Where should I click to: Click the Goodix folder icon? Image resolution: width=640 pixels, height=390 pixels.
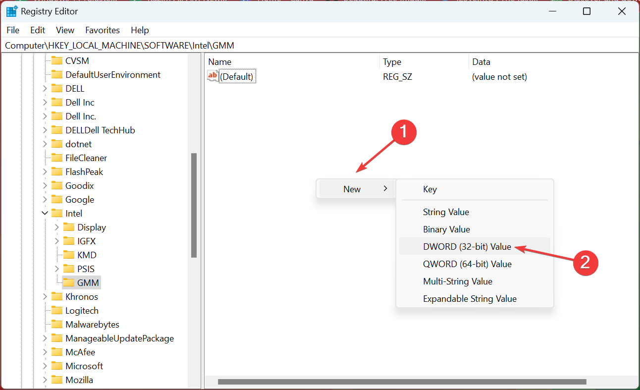click(x=57, y=186)
